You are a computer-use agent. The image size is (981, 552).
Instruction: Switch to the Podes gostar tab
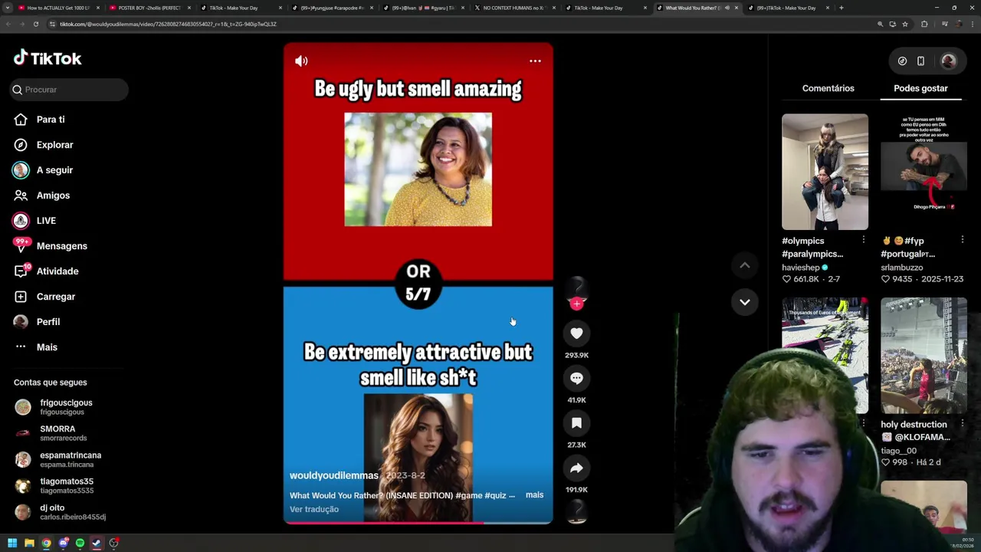[x=920, y=88]
